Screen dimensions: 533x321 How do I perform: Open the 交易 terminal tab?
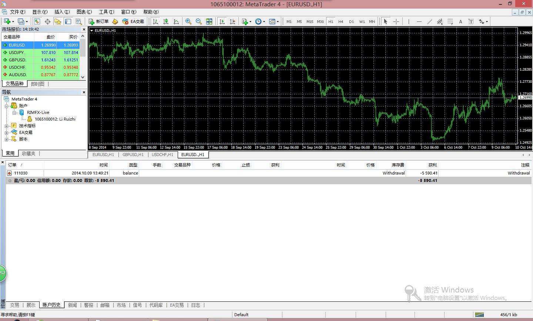click(x=14, y=305)
